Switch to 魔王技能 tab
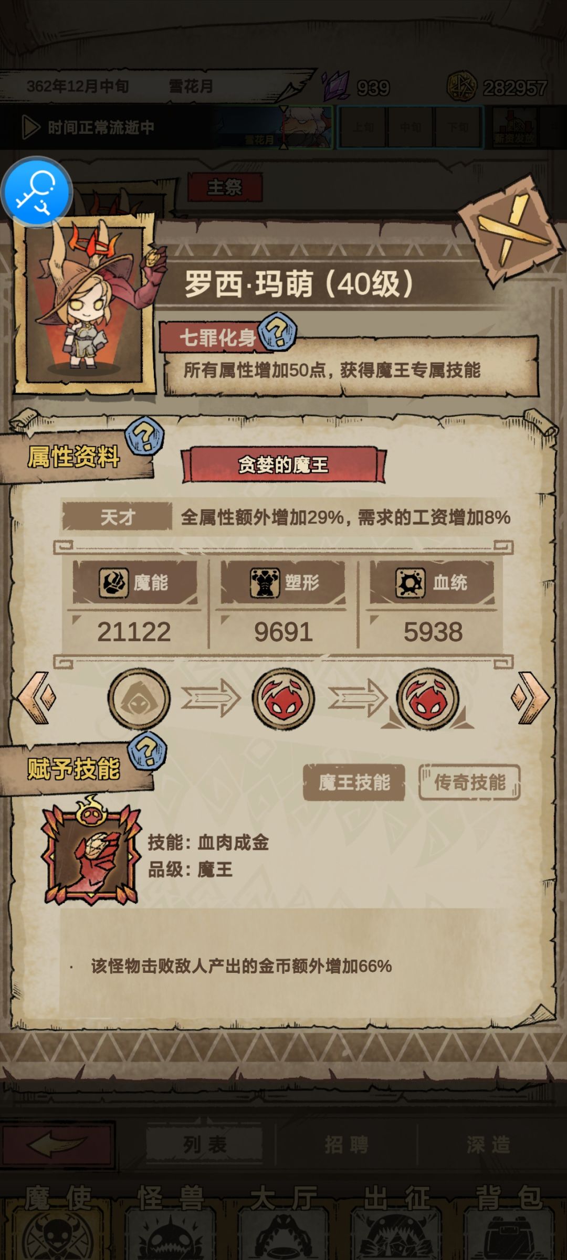 (354, 782)
